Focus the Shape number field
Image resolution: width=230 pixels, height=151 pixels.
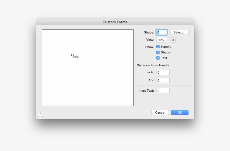tap(162, 32)
